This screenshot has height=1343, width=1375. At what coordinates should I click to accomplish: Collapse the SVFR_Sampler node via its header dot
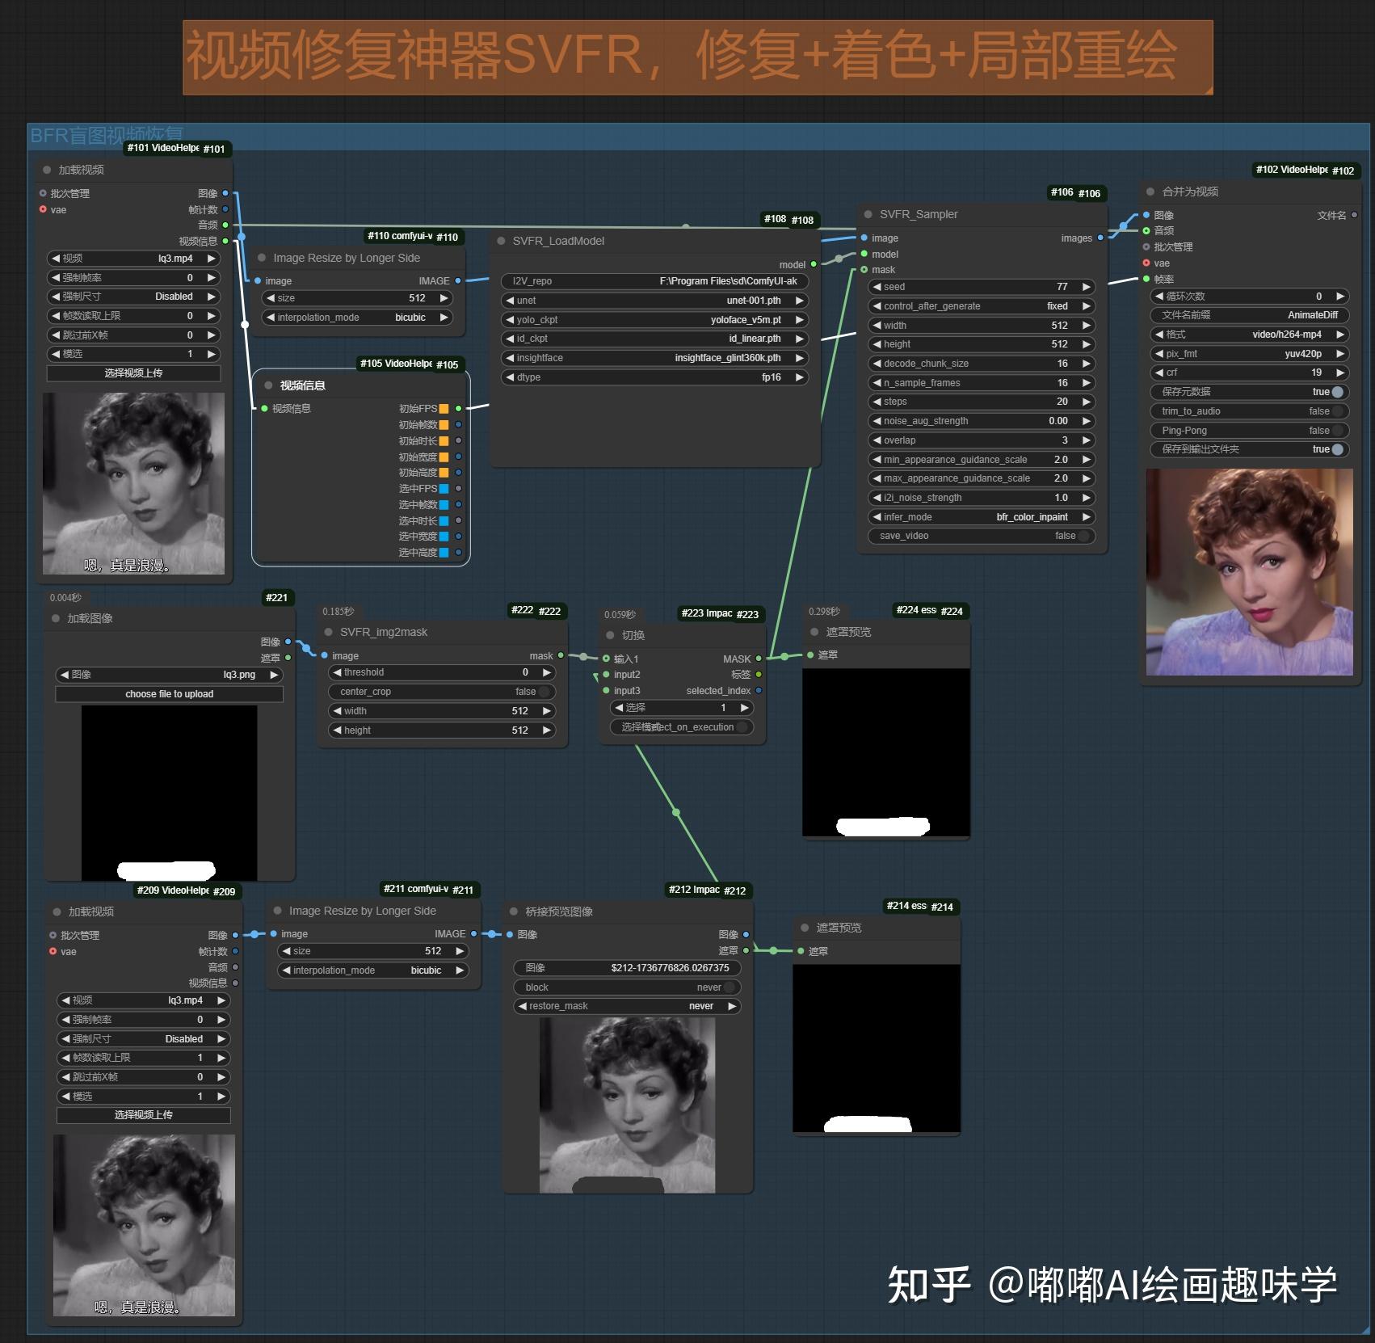866,214
